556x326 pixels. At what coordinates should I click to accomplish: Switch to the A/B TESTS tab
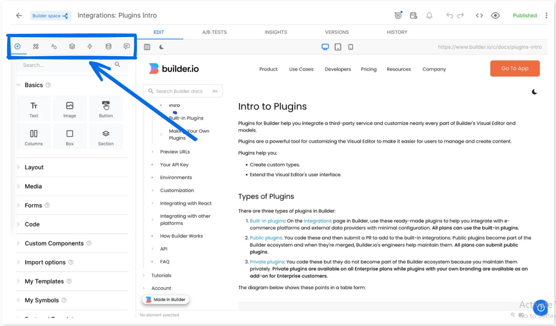coord(215,32)
